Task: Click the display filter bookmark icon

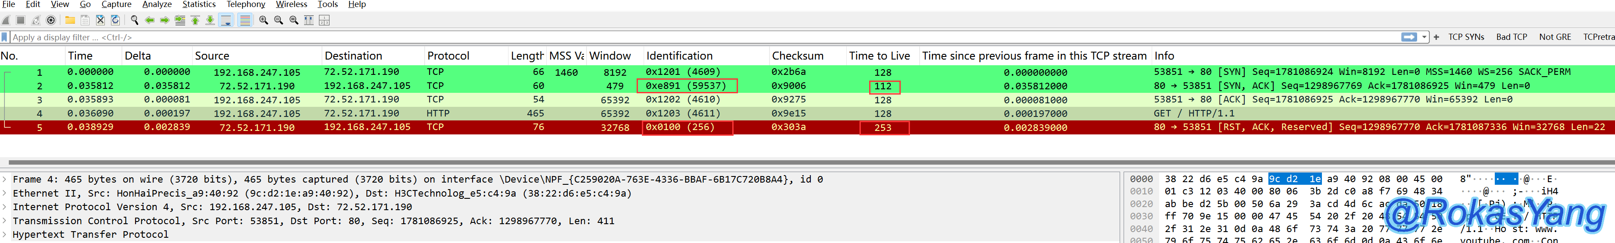Action: coord(5,37)
